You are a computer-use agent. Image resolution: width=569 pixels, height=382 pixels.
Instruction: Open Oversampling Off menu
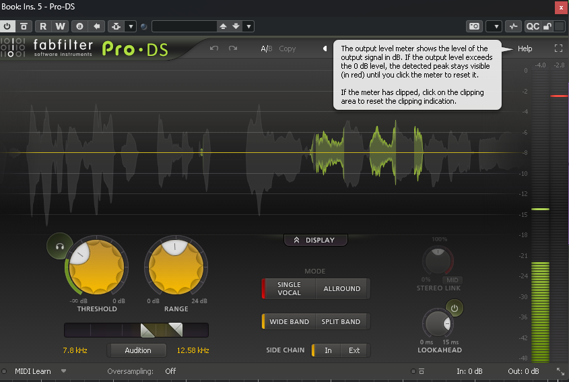tap(170, 371)
